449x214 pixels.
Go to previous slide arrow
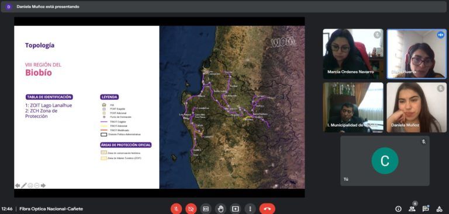(18, 185)
